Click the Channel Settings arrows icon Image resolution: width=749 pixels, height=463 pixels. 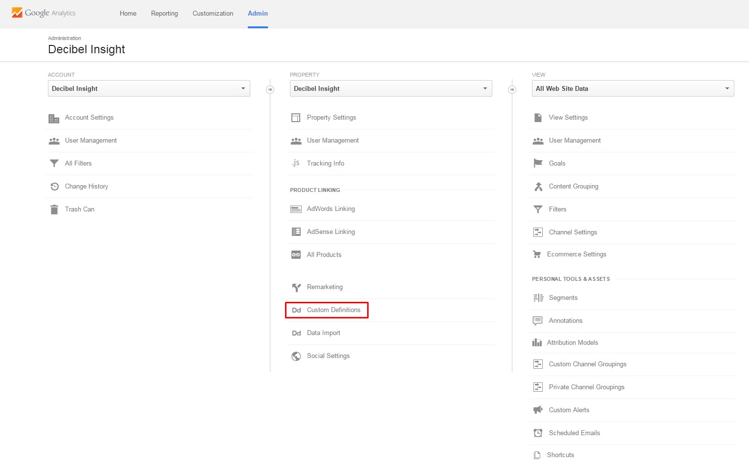point(538,232)
